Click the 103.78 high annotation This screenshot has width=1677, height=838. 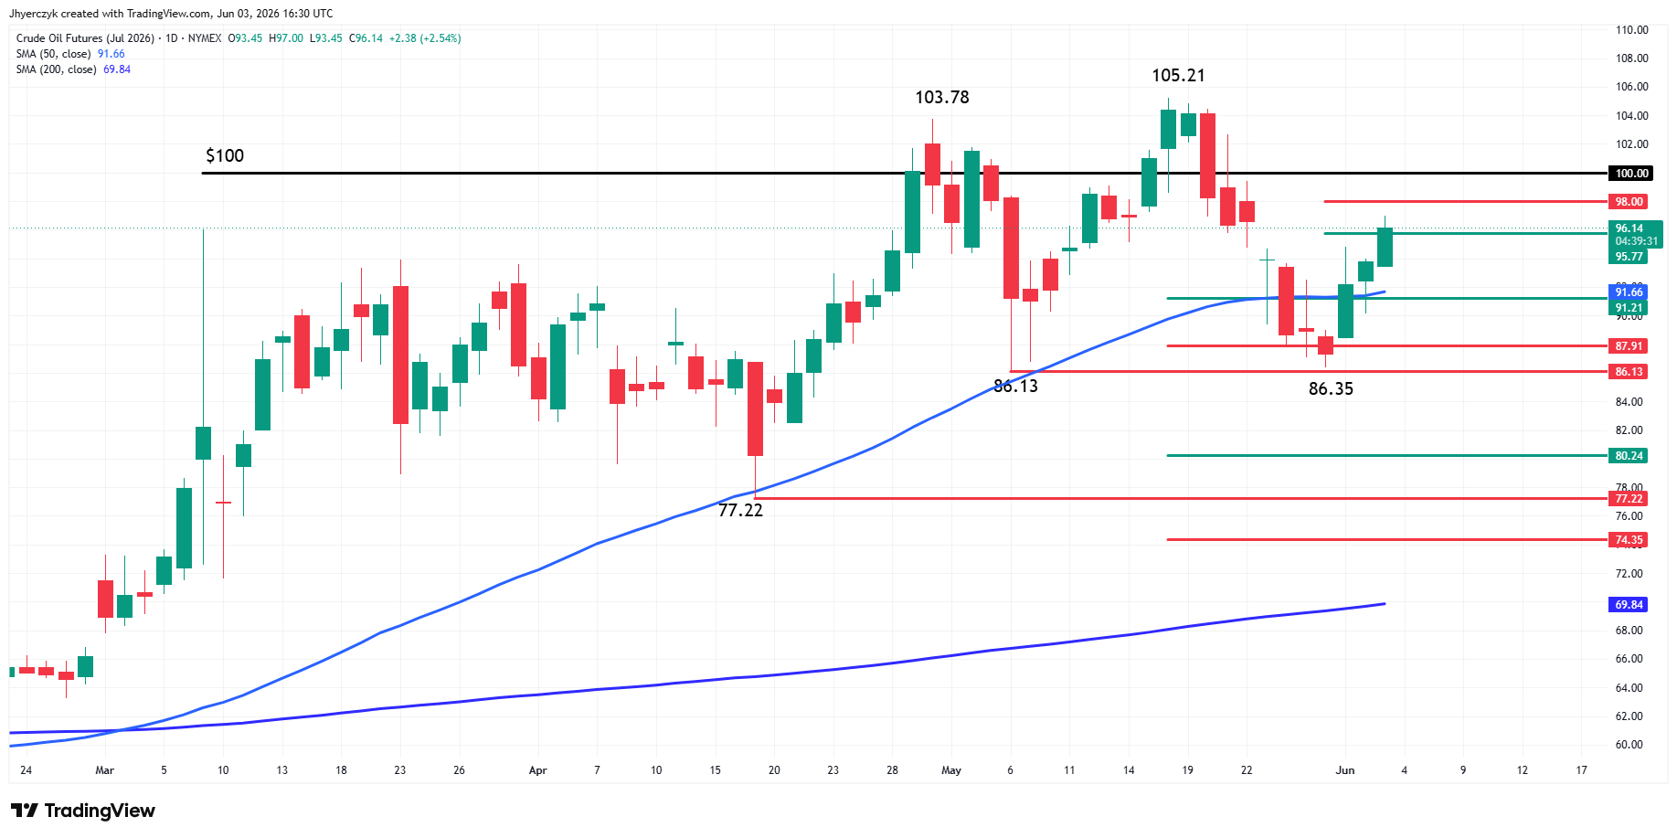point(942,97)
